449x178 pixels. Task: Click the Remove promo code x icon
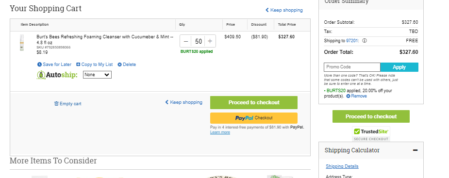pos(348,96)
